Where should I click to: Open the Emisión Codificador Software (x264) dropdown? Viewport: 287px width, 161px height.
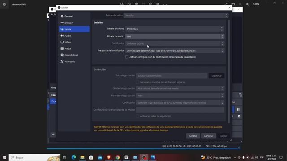[174, 44]
